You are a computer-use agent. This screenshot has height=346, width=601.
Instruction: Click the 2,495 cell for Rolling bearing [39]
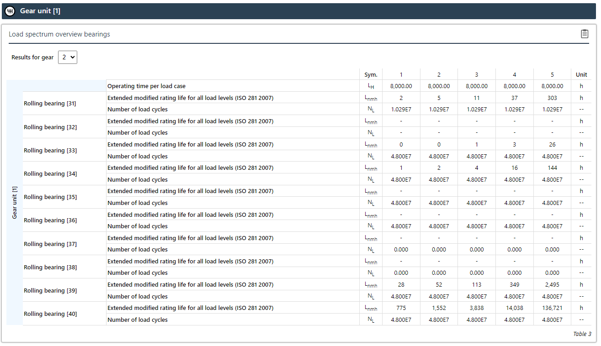[552, 284]
